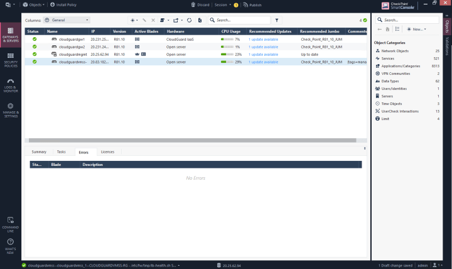The width and height of the screenshot is (452, 269).
Task: Expand the Actions dropdown arrow
Action: 182,20
